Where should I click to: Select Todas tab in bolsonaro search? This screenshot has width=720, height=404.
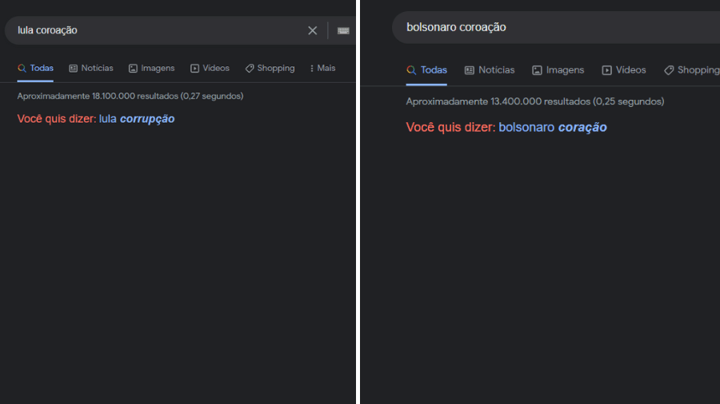coord(426,70)
